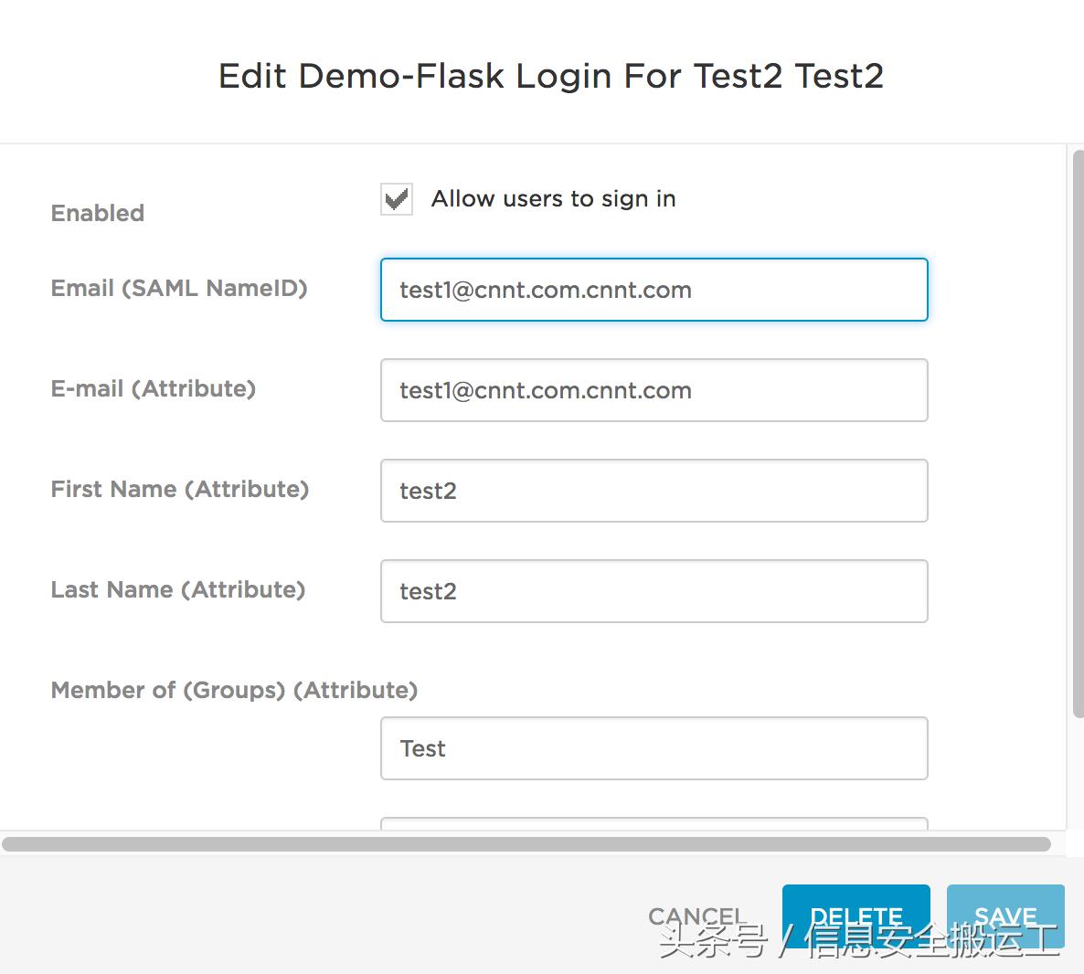Click the partially visible field below Test
The height and width of the screenshot is (974, 1084).
654,823
